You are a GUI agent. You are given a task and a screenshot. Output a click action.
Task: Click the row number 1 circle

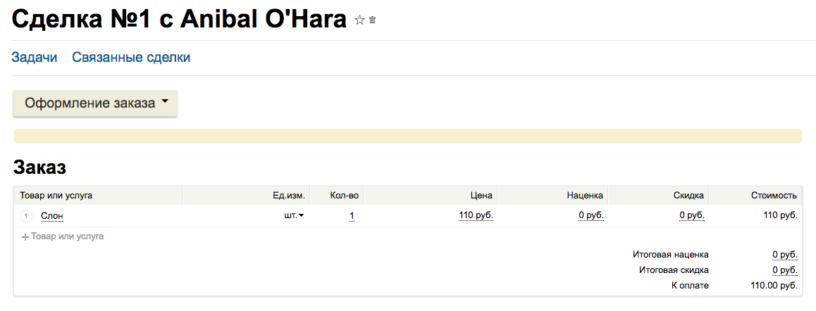click(x=27, y=216)
